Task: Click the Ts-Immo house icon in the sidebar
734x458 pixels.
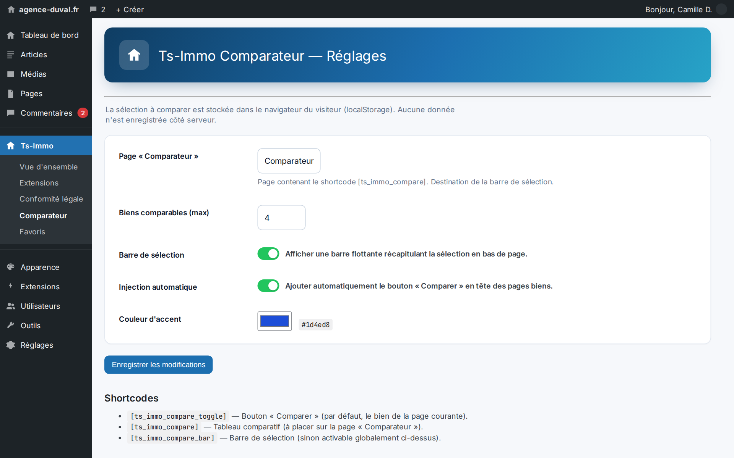Action: click(11, 146)
